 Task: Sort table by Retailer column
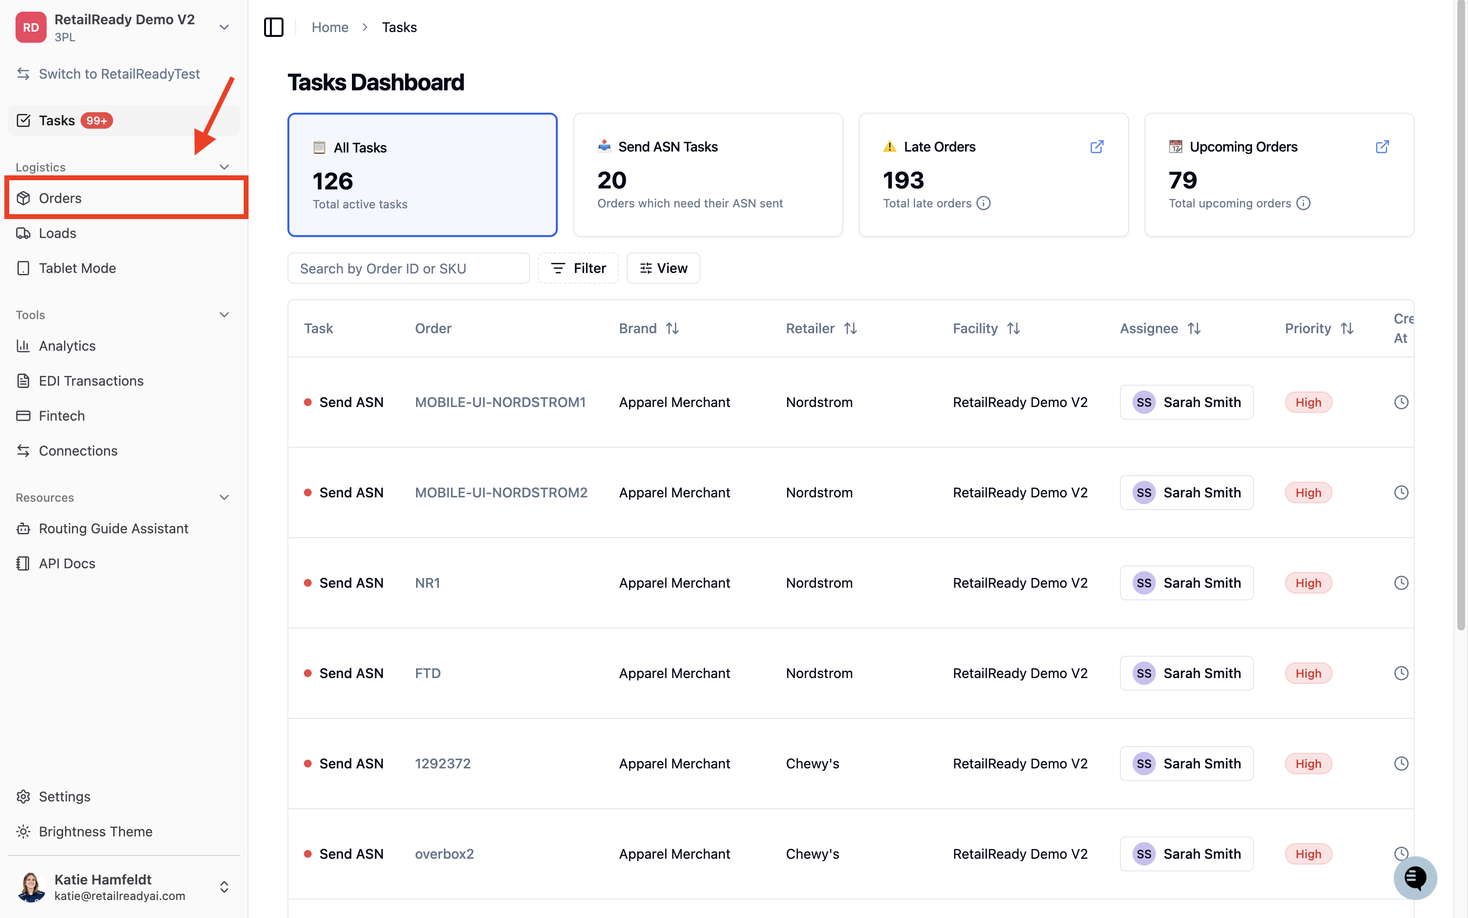[x=851, y=328]
